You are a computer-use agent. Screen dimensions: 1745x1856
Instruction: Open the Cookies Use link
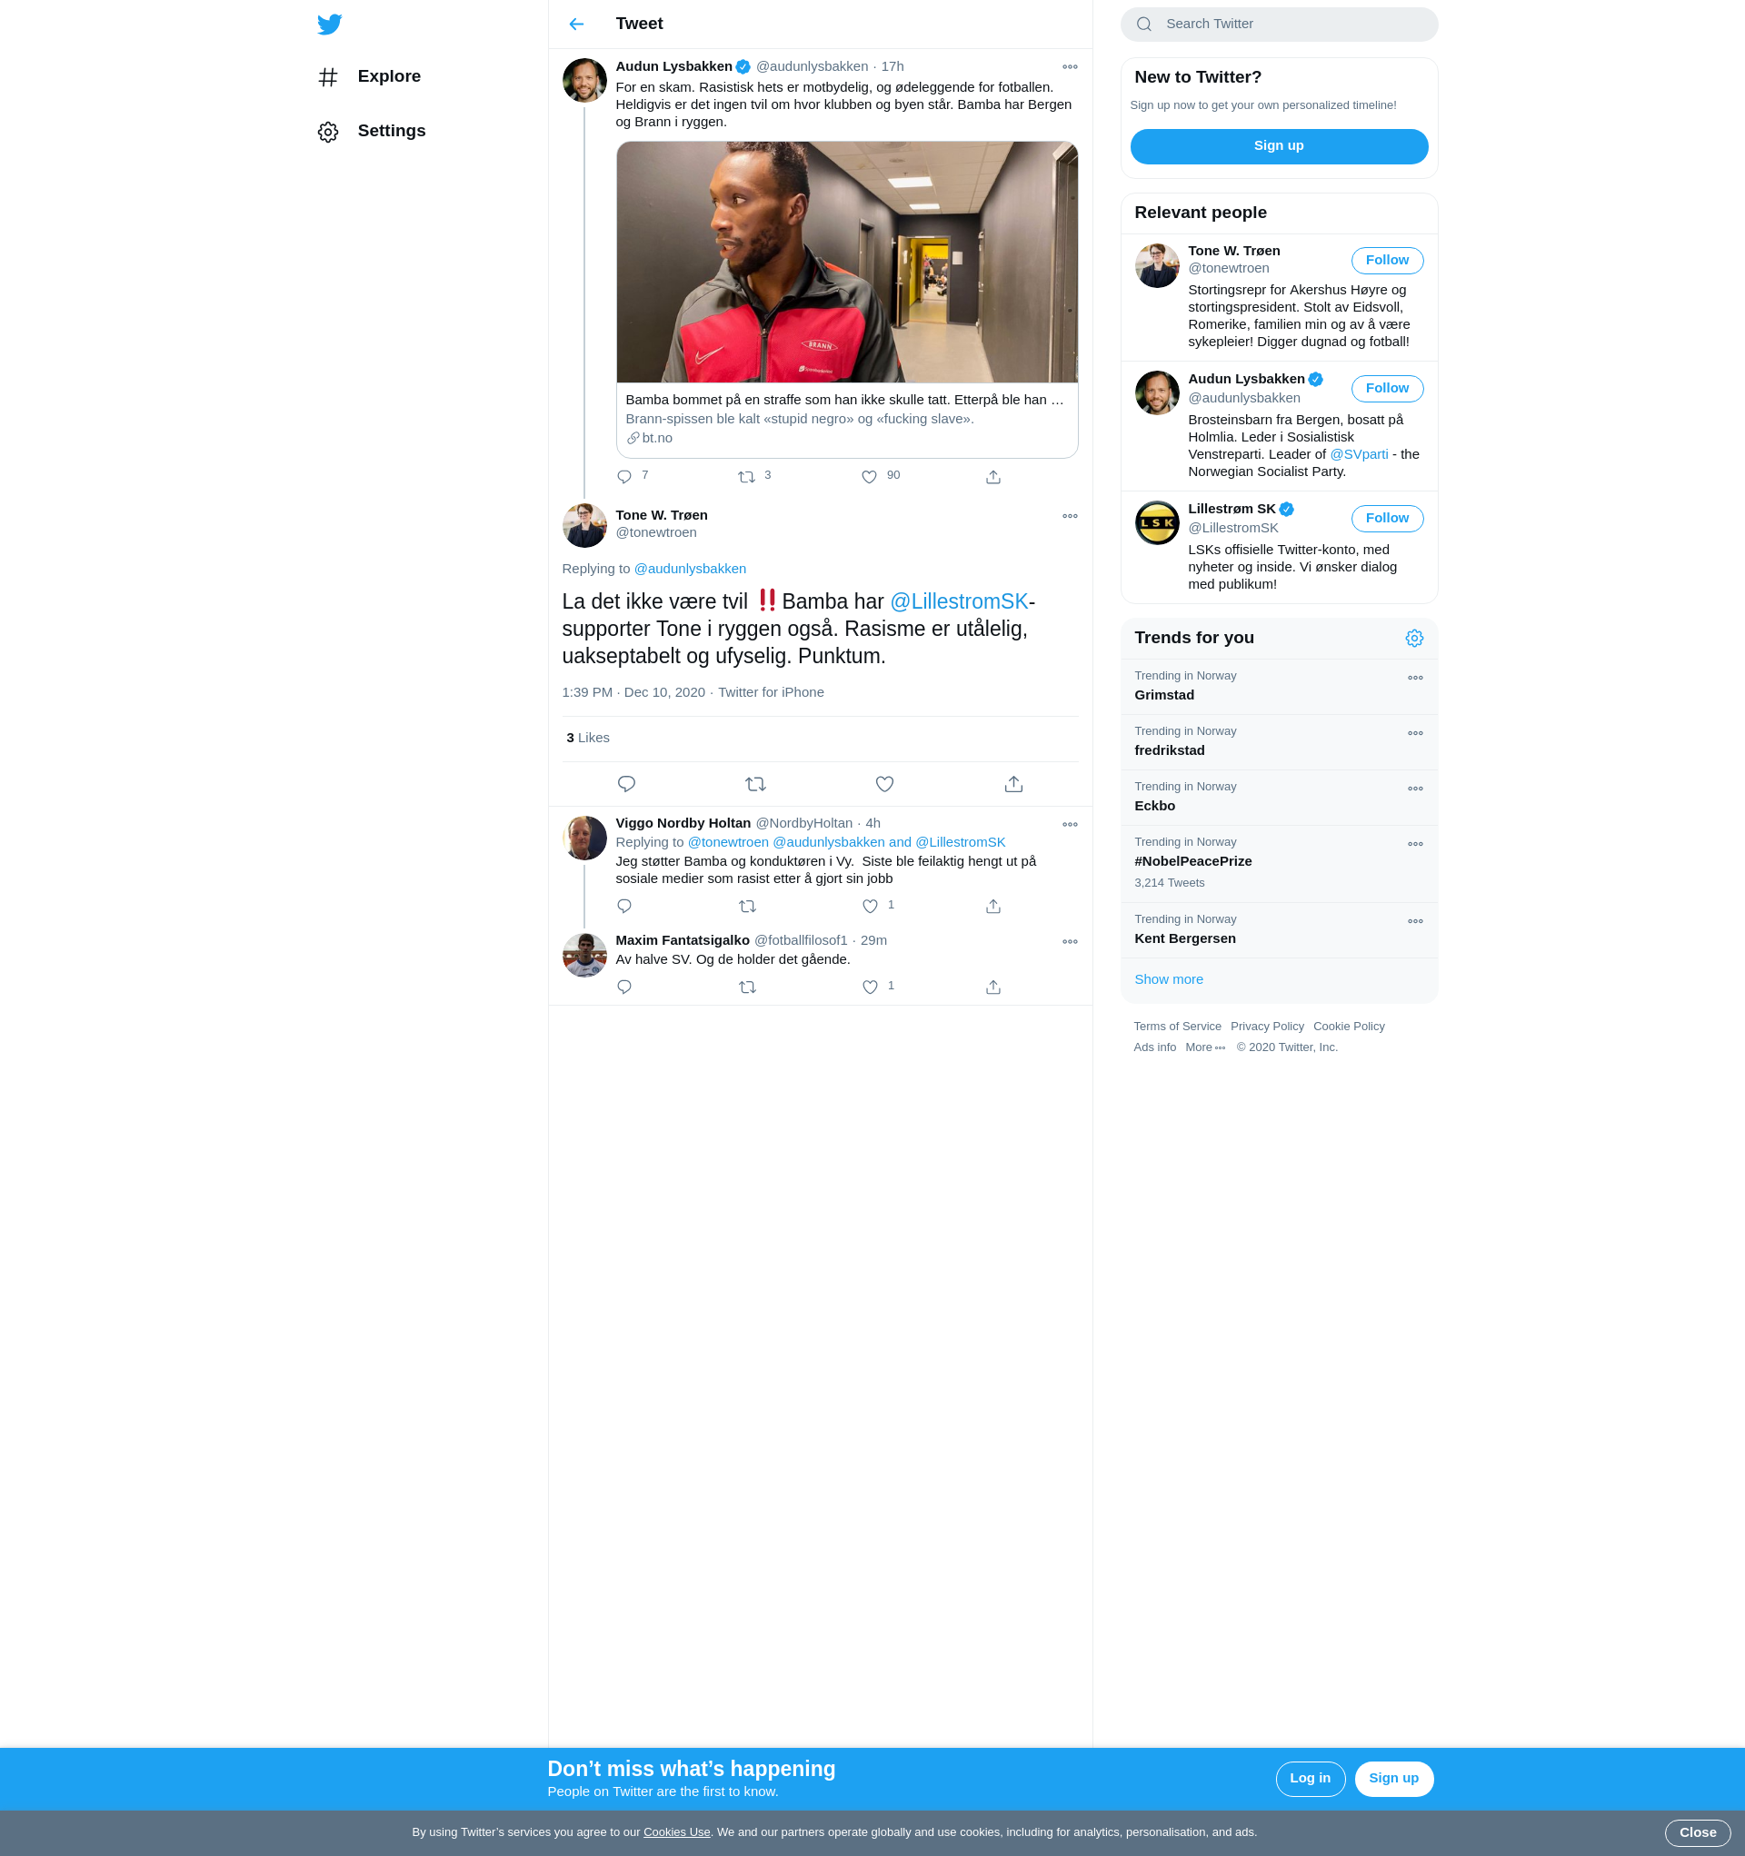(x=676, y=1832)
